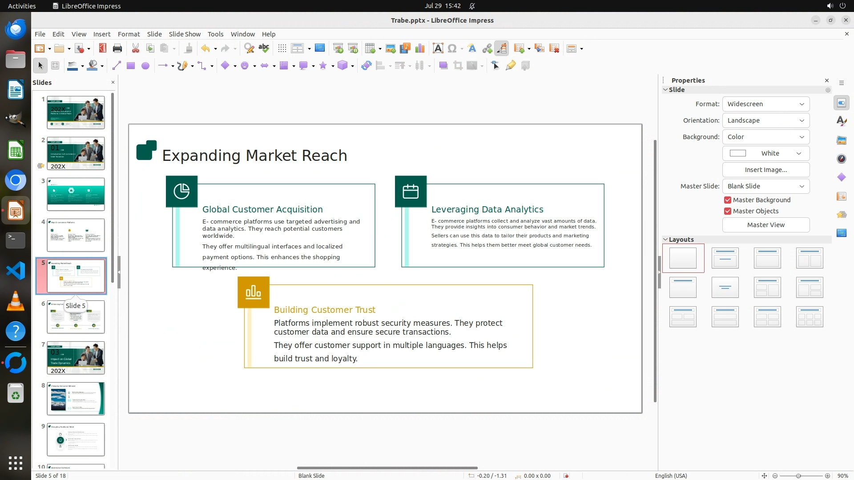Collapse the Layouts section
This screenshot has height=480, width=854.
click(x=666, y=240)
